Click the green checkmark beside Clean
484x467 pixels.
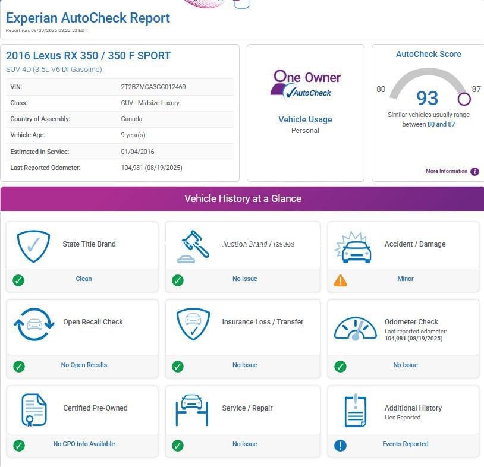19,280
